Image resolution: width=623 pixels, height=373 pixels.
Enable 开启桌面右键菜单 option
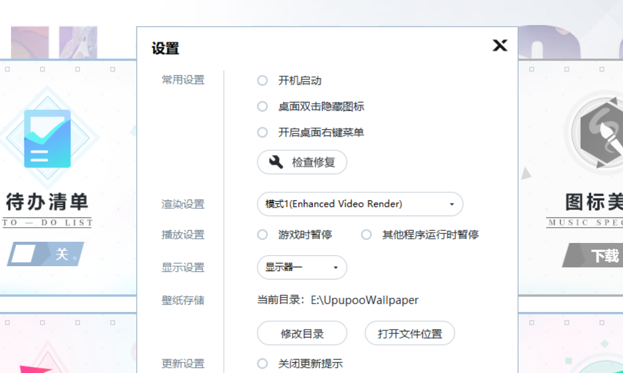point(262,132)
